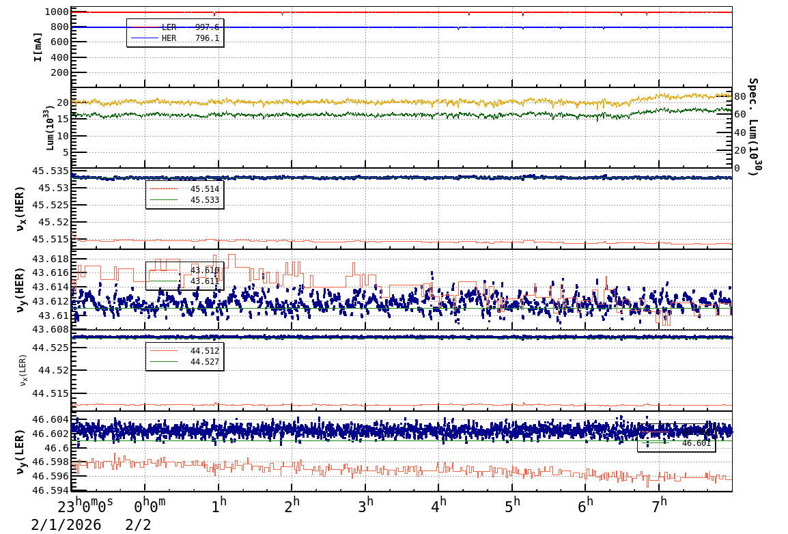Click the Lum(10^33) left axis label
This screenshot has height=534, width=788.
(50, 128)
